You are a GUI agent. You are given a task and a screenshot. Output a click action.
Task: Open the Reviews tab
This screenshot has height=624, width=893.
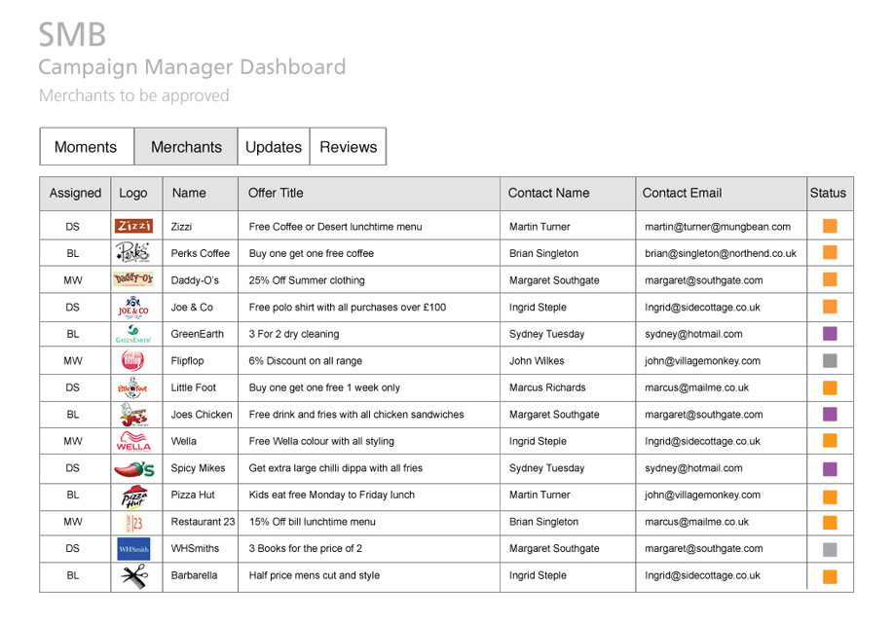point(348,147)
